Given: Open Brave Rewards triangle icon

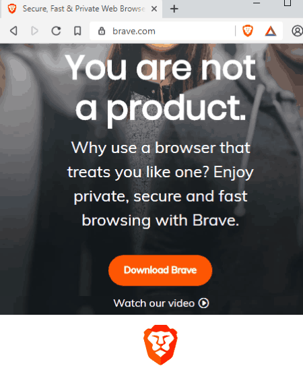Looking at the screenshot, I should click(271, 31).
